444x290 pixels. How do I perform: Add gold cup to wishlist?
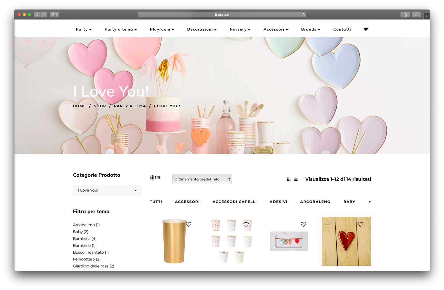[189, 224]
